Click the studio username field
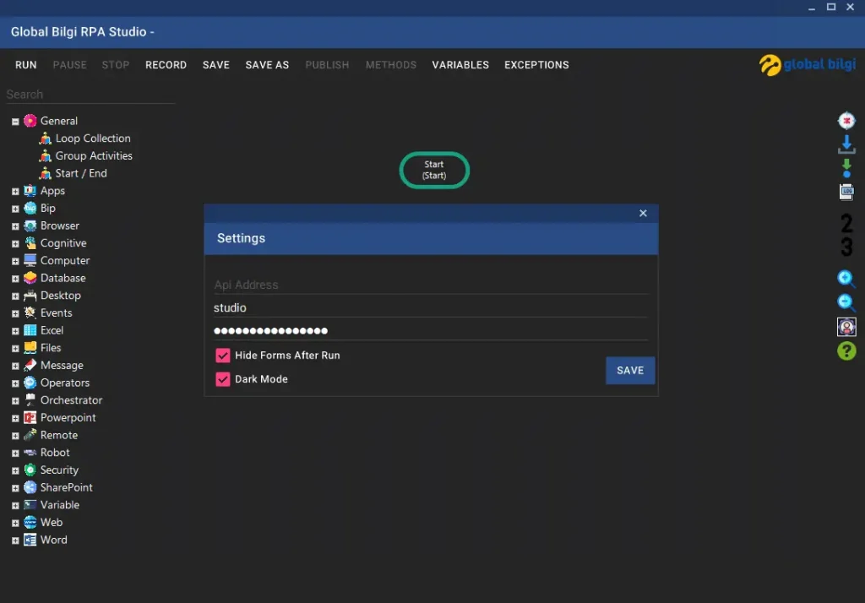 pyautogui.click(x=430, y=308)
